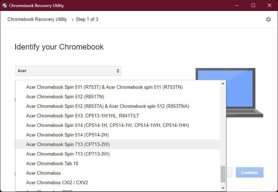Select Acer Chromebook Spin 713 (CP713-3W)
This screenshot has width=278, height=192.
pos(118,154)
